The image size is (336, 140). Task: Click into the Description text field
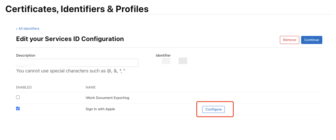(x=102, y=63)
